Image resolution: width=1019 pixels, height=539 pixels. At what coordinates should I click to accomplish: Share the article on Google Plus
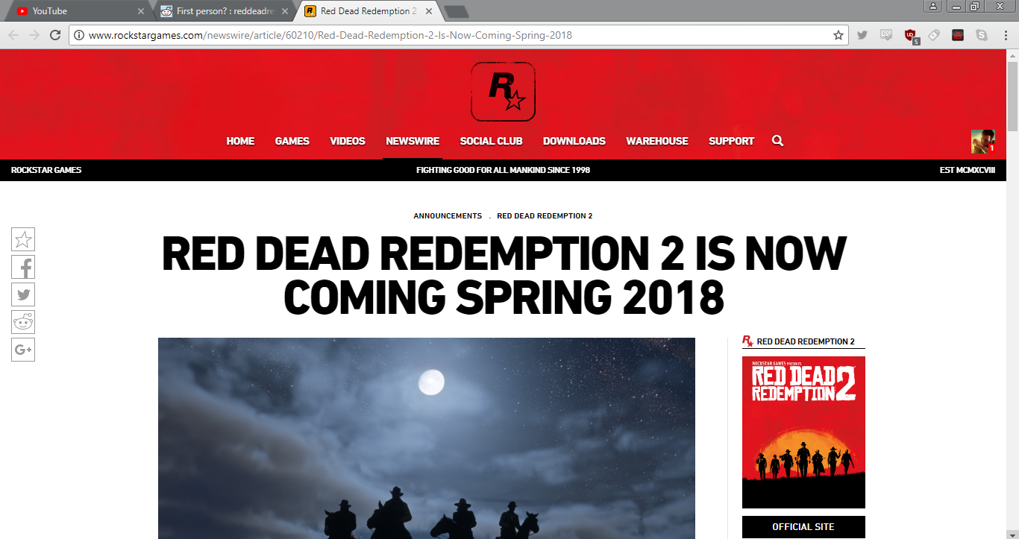tap(23, 349)
